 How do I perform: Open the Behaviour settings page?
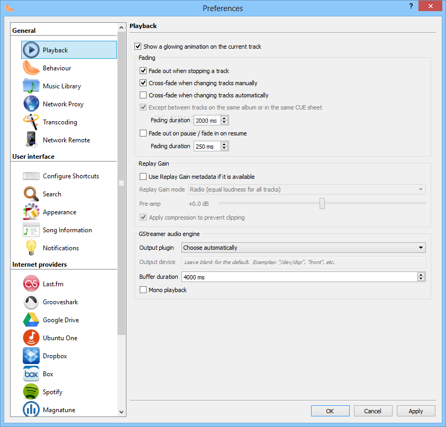pos(69,68)
